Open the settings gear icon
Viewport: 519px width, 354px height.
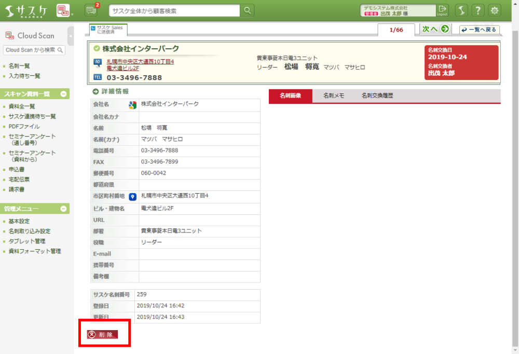(495, 10)
